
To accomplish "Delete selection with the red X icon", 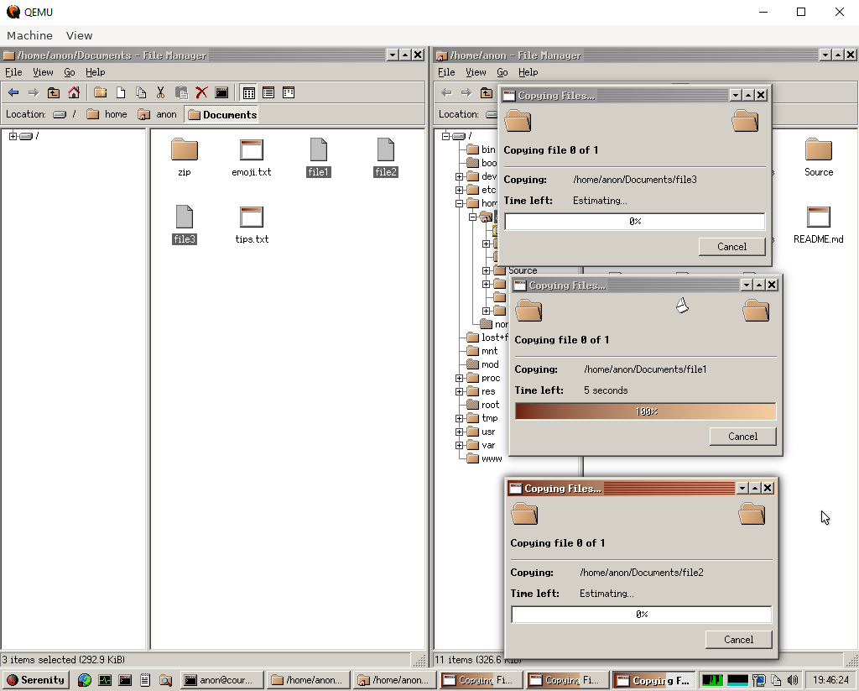I will click(x=200, y=92).
